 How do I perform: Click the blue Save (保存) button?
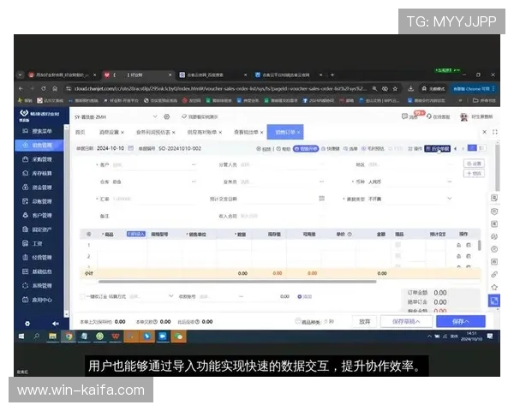tap(461, 322)
